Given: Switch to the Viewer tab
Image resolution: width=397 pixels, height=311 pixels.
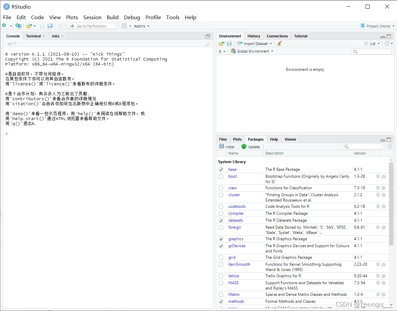Looking at the screenshot, I should coord(291,139).
